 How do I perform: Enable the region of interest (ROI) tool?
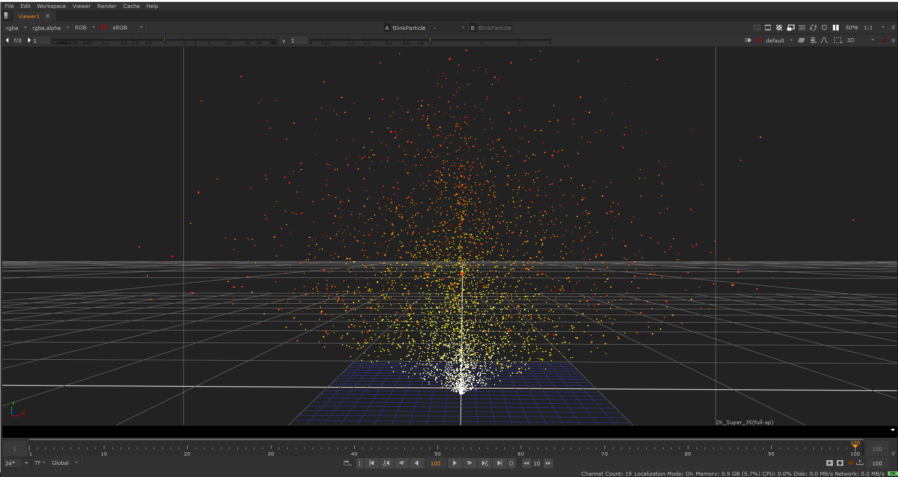point(838,40)
